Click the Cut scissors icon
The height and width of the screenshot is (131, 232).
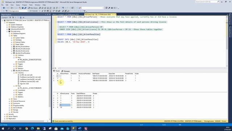(54, 8)
